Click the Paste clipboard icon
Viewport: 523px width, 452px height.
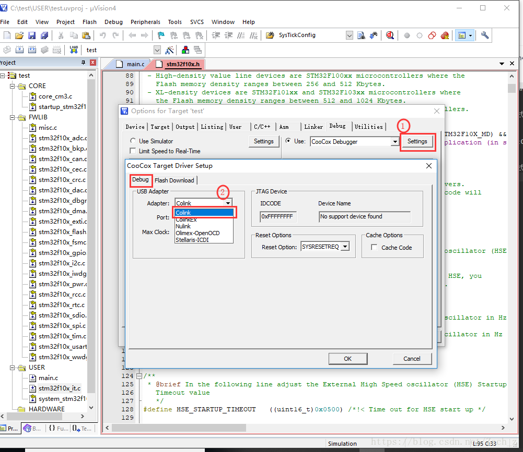pyautogui.click(x=86, y=35)
